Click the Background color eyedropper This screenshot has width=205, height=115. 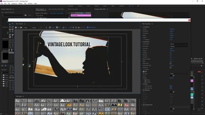click(174, 109)
